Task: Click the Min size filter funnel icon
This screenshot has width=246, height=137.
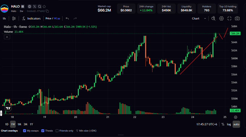Action: click(77, 131)
